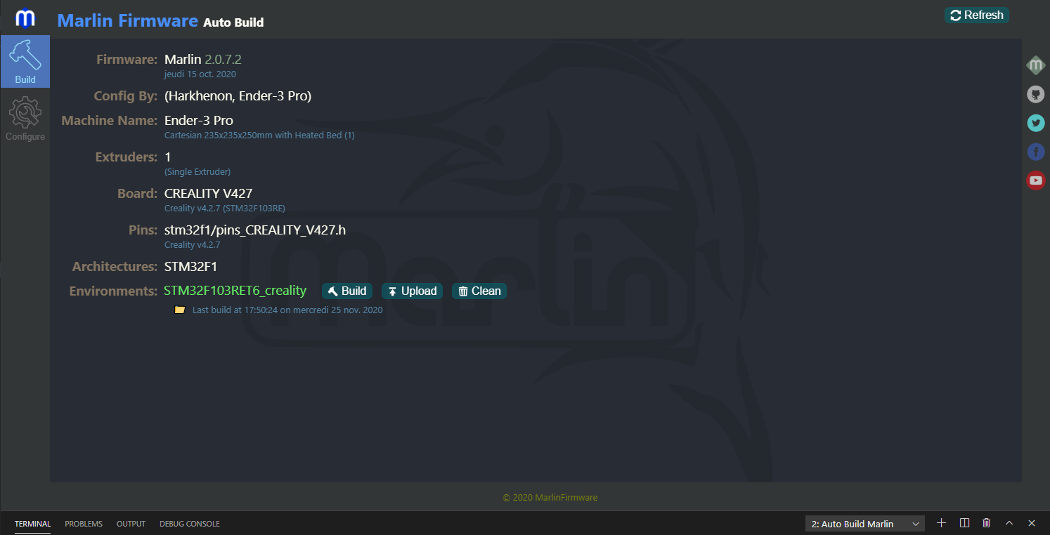
Task: Upload firmware for STM32F103RET6_creality
Action: (412, 291)
